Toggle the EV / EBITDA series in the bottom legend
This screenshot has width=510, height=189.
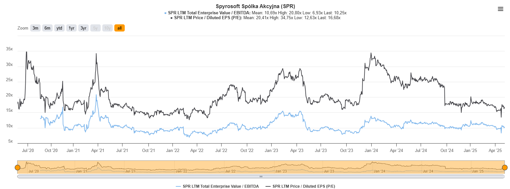coord(217,186)
